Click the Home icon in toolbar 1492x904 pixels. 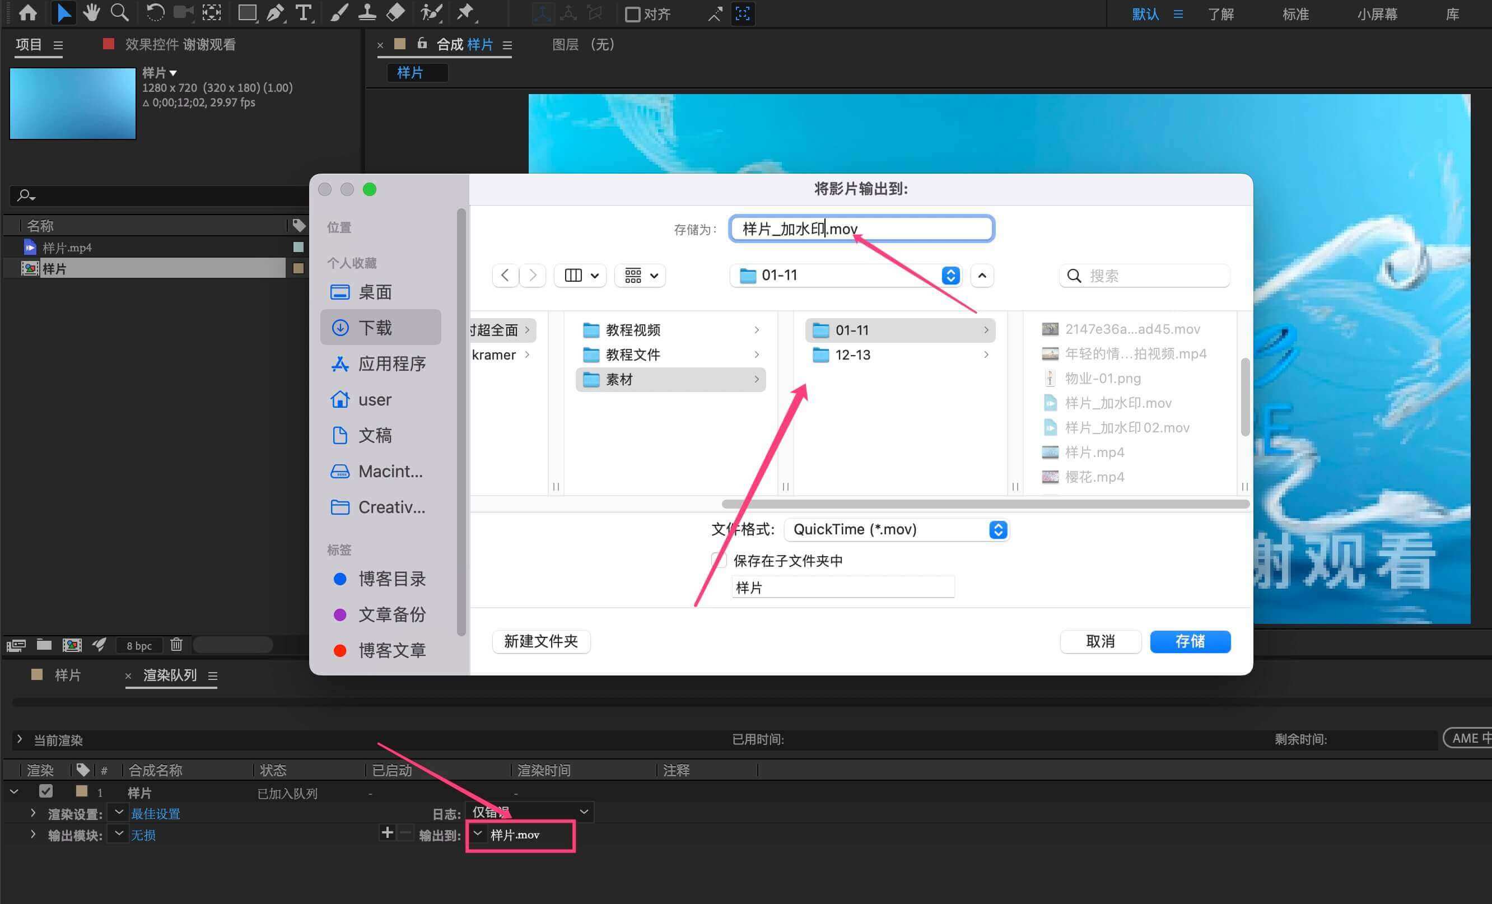tap(28, 13)
